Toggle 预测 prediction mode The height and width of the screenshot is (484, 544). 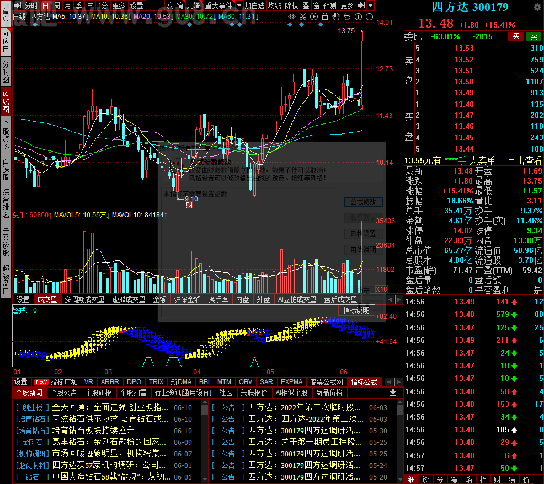(x=329, y=6)
